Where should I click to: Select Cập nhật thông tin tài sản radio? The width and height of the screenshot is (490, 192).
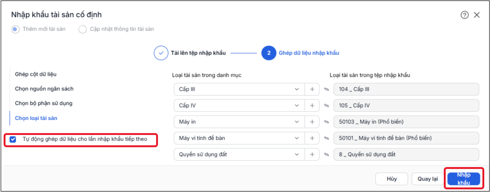82,29
